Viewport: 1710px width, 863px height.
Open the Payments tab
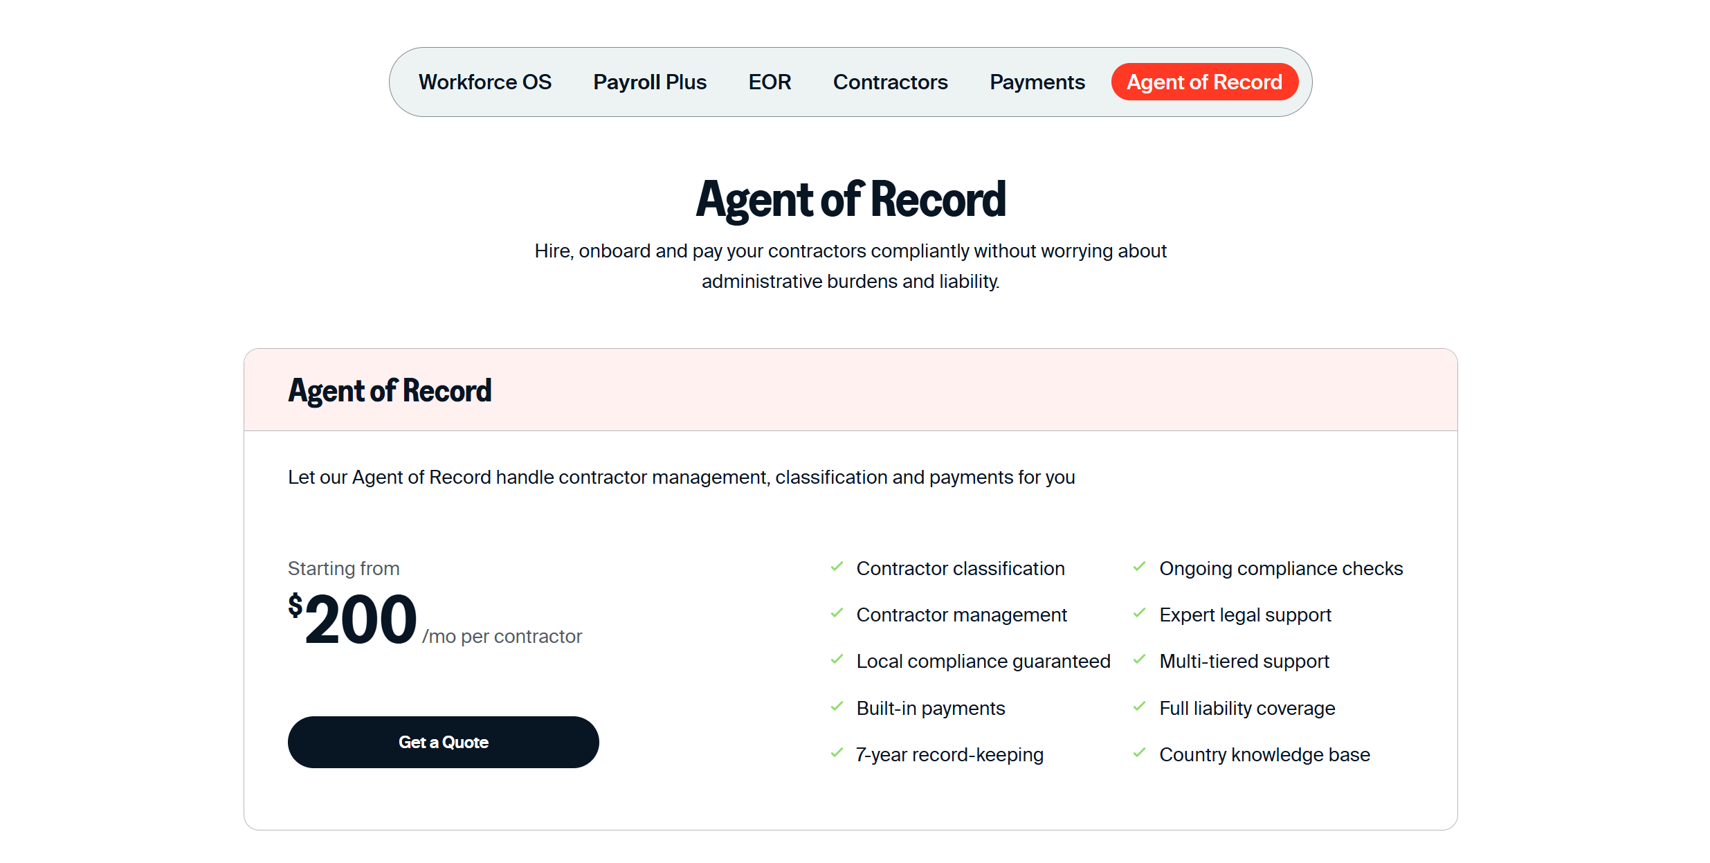pos(1037,82)
